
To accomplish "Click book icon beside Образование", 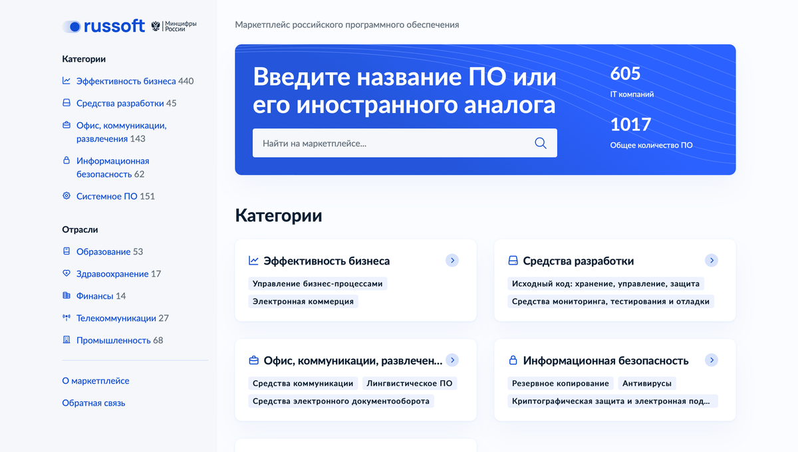I will 66,251.
